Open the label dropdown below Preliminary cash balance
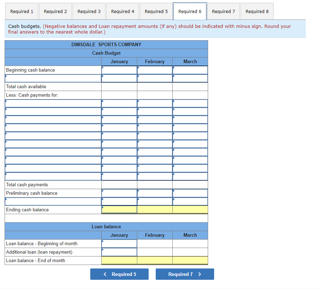This screenshot has width=321, height=290. coord(53,201)
